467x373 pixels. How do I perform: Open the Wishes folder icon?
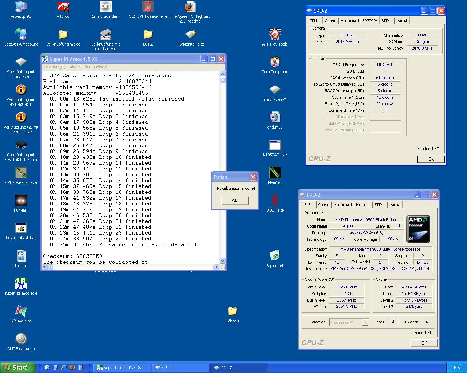[232, 314]
